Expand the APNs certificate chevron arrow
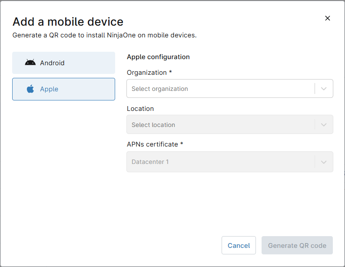 click(x=324, y=162)
